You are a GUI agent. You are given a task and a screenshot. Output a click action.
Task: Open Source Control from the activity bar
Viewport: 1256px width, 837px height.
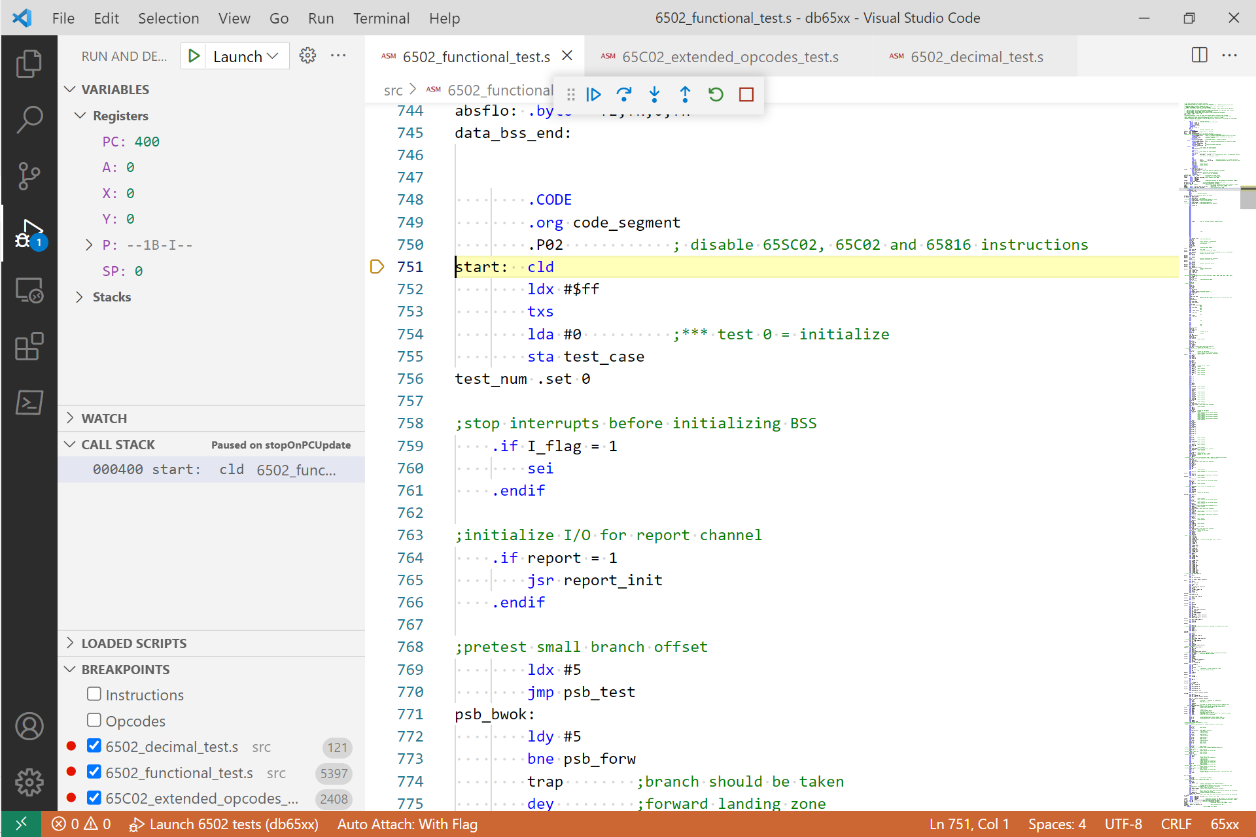tap(29, 177)
